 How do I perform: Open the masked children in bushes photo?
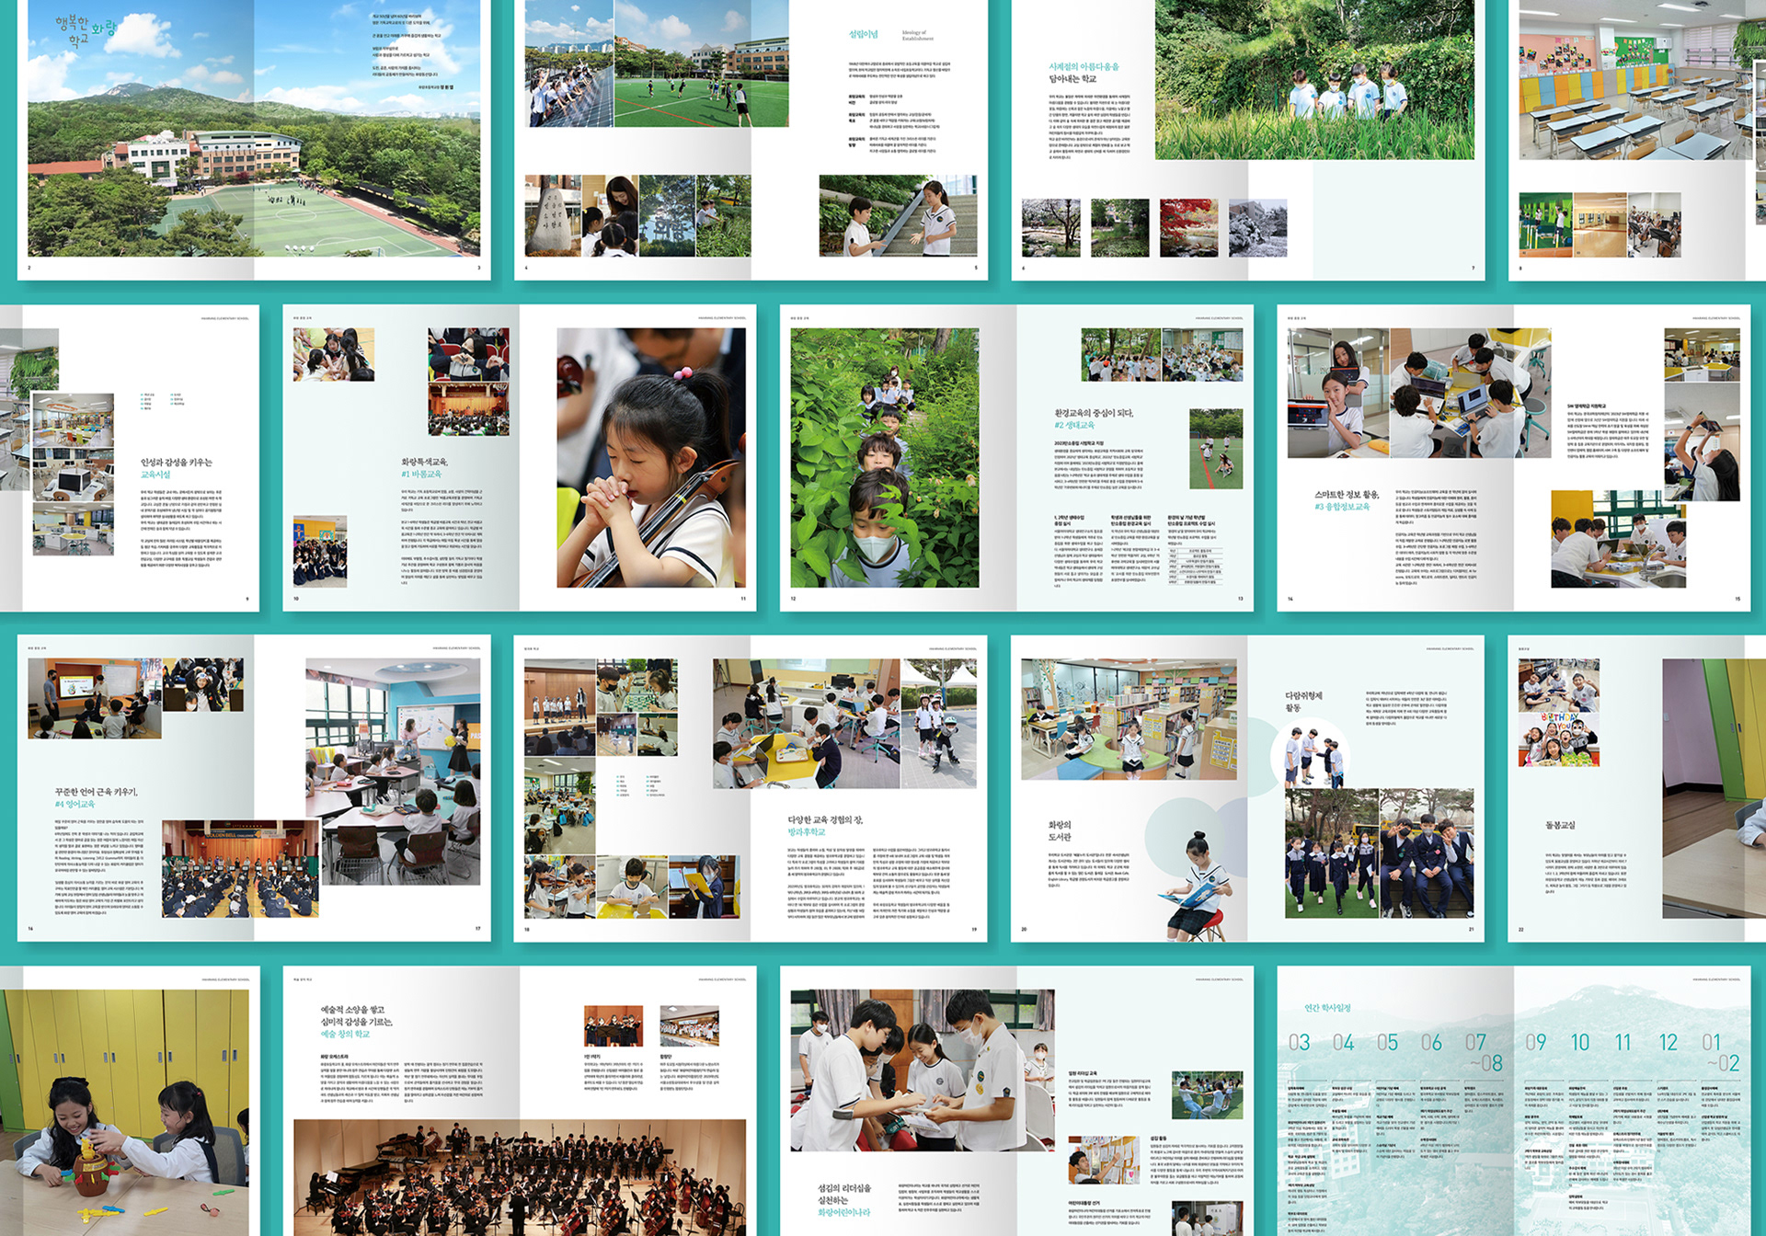[884, 457]
